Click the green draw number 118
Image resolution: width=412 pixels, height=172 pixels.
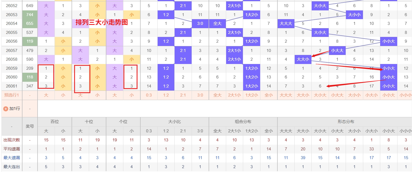pyautogui.click(x=30, y=77)
